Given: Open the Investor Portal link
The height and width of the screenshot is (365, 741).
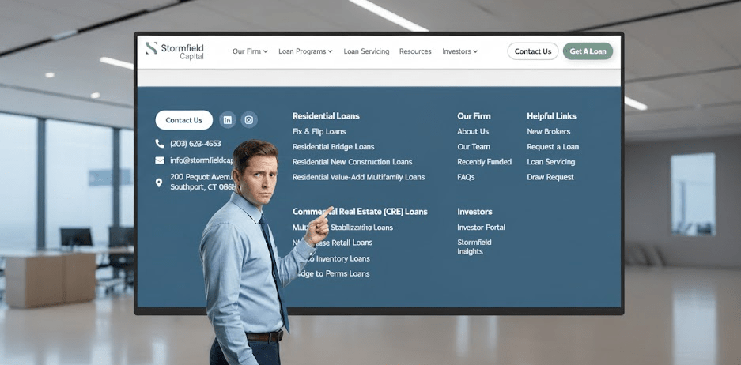Looking at the screenshot, I should pos(481,228).
